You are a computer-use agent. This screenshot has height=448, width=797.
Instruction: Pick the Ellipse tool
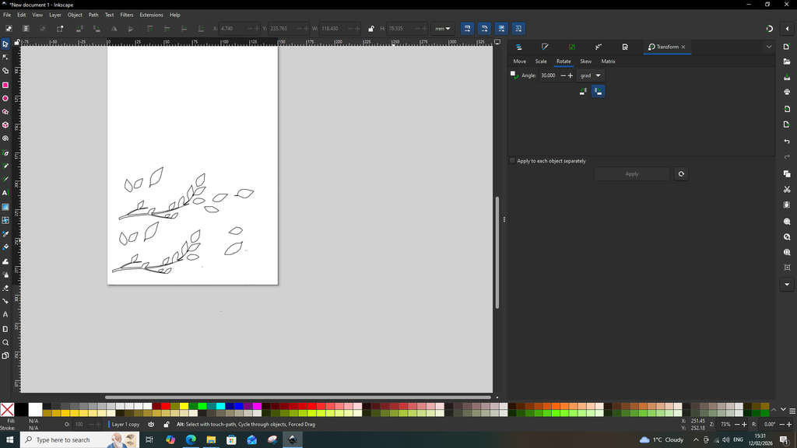[x=5, y=99]
